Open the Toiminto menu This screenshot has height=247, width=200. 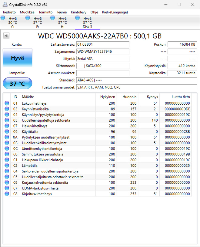[45, 12]
